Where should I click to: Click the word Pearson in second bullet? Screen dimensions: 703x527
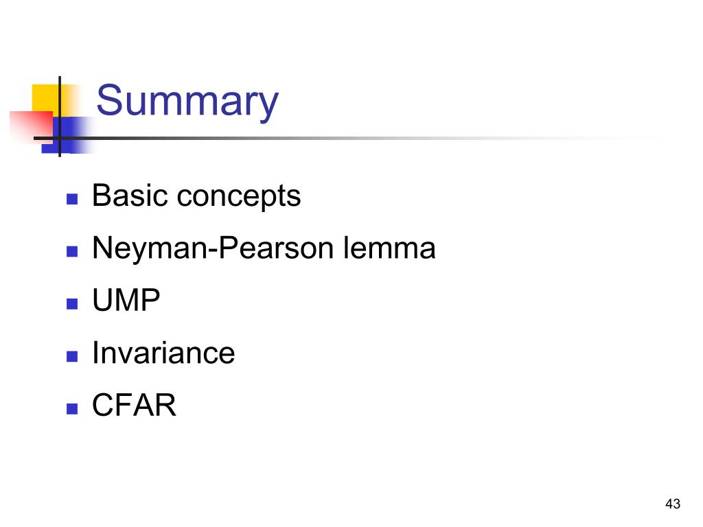pos(276,247)
